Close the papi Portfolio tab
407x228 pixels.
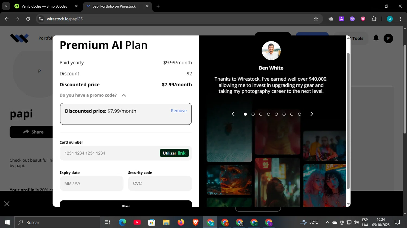tap(147, 6)
